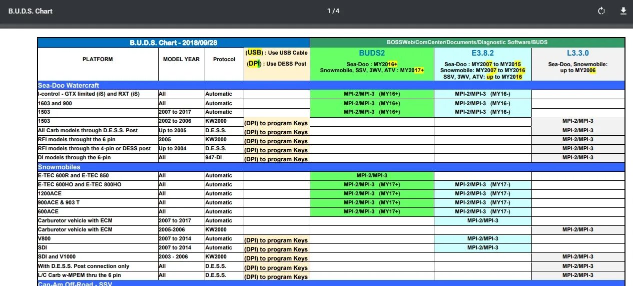
Task: Select 'L/C Carb w-MPEM thru the 6 pin' cell
Action: click(98, 275)
